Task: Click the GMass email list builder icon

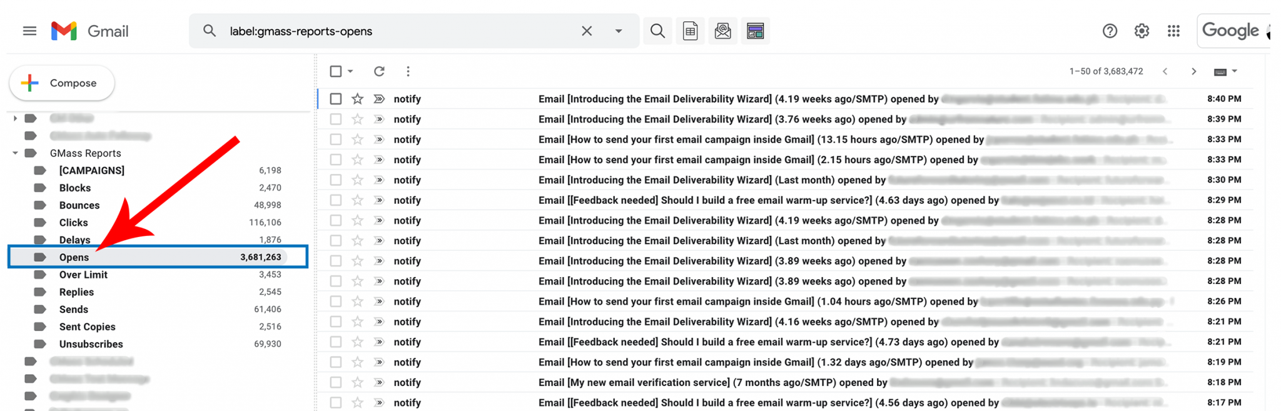Action: (722, 31)
